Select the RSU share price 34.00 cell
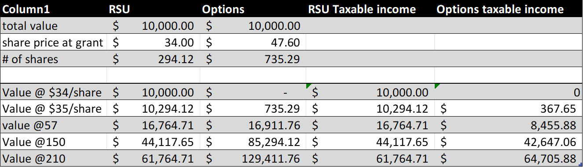The height and width of the screenshot is (167, 583). [154, 43]
